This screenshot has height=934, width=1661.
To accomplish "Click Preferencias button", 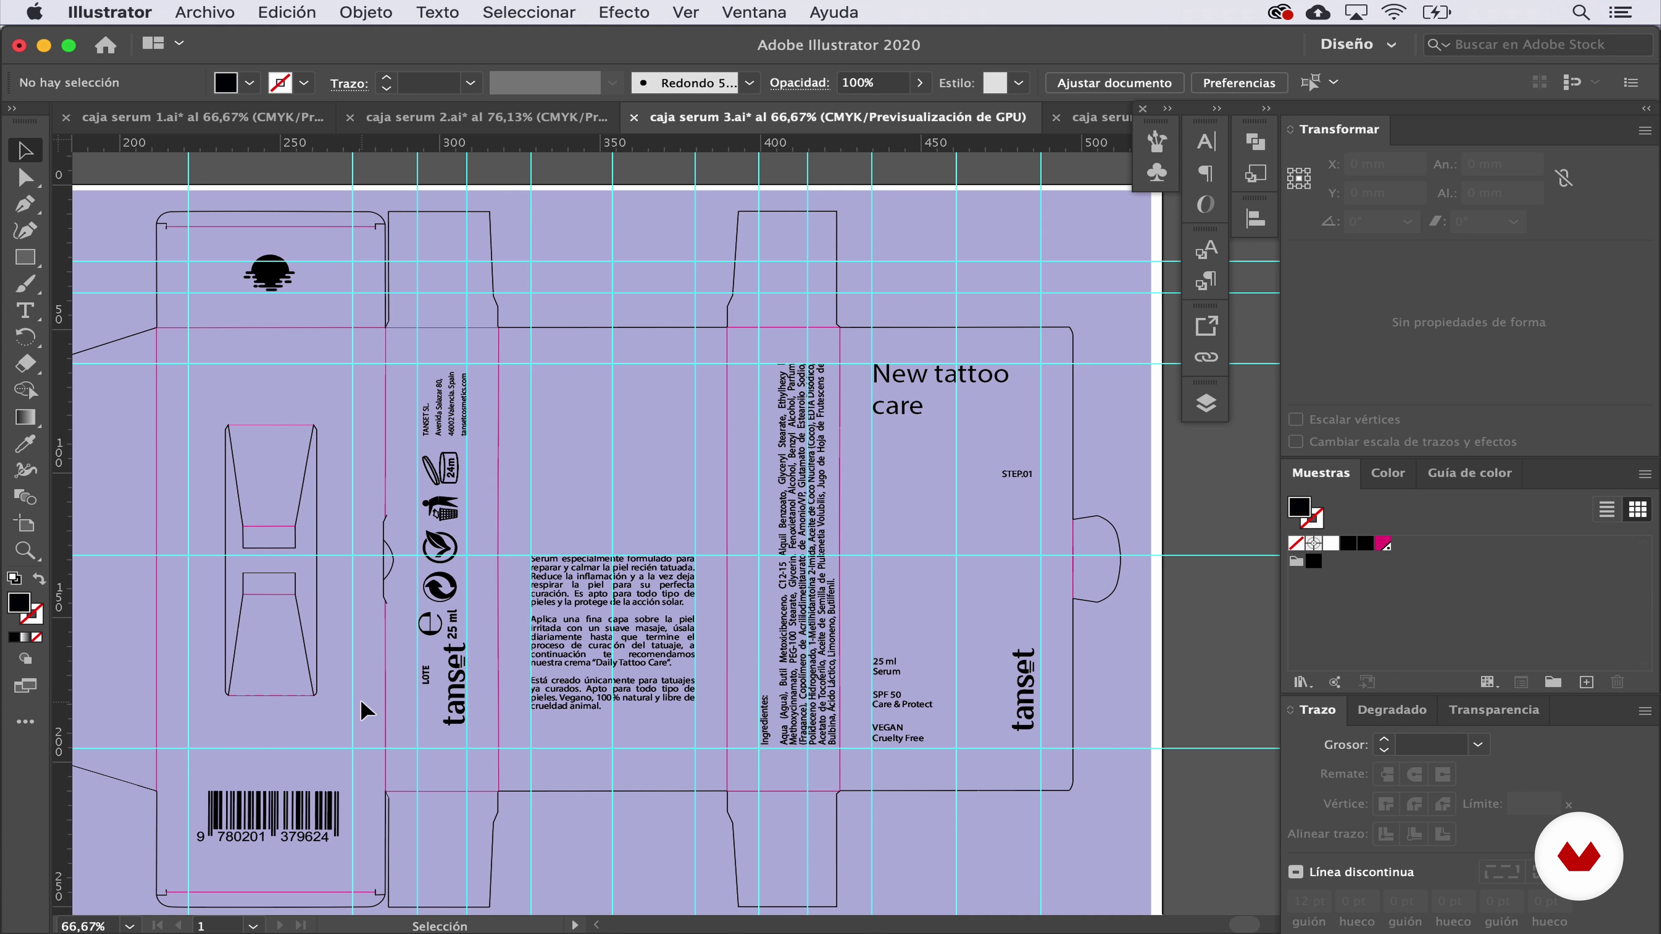I will pyautogui.click(x=1239, y=83).
